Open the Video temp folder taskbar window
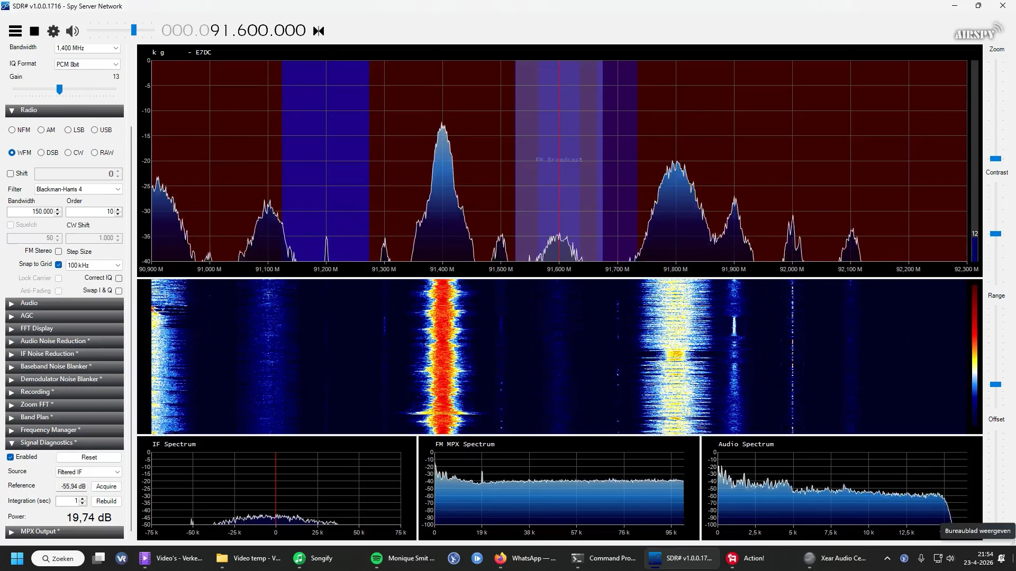Viewport: 1016px width, 571px height. (x=249, y=558)
